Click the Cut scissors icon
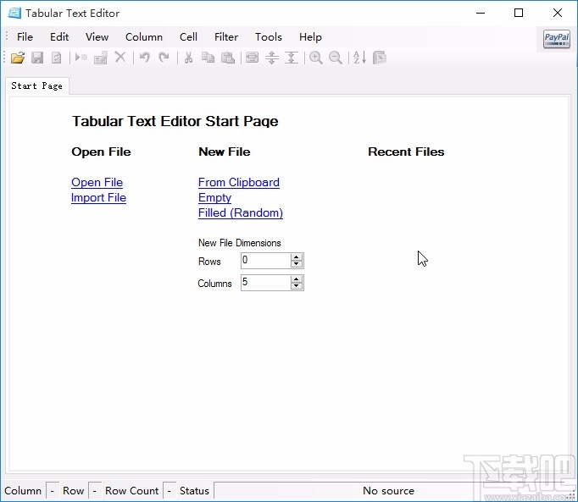The height and width of the screenshot is (502, 578). coord(188,58)
